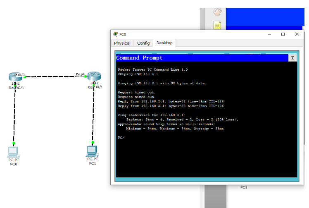Click the PC0 window title icon
This screenshot has height=208, width=309.
(115, 34)
